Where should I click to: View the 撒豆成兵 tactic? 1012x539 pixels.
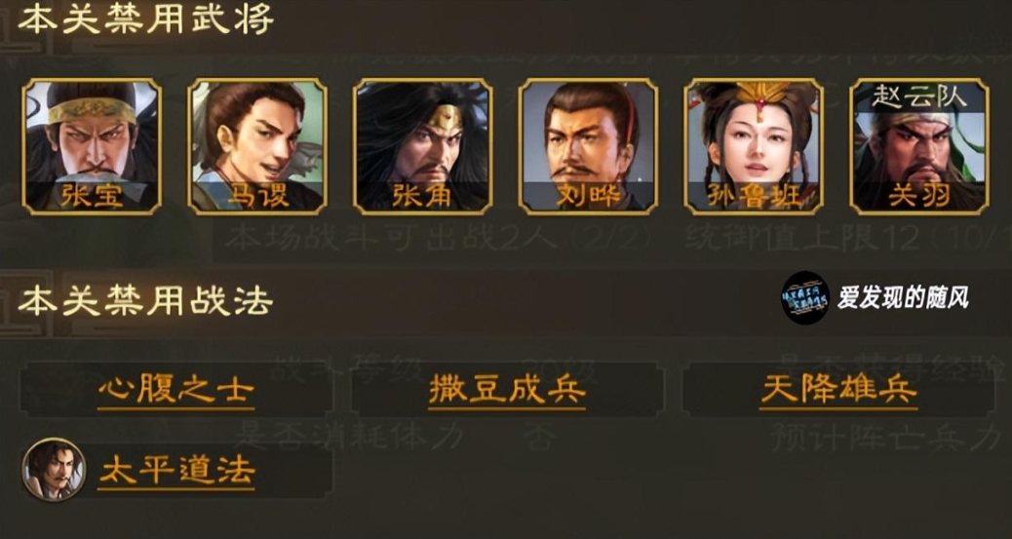507,391
